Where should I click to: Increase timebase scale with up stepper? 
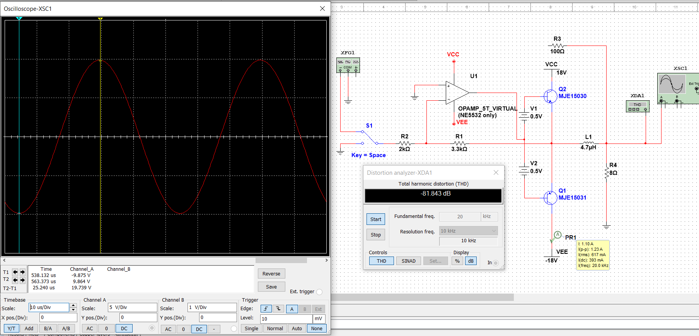coord(73,305)
